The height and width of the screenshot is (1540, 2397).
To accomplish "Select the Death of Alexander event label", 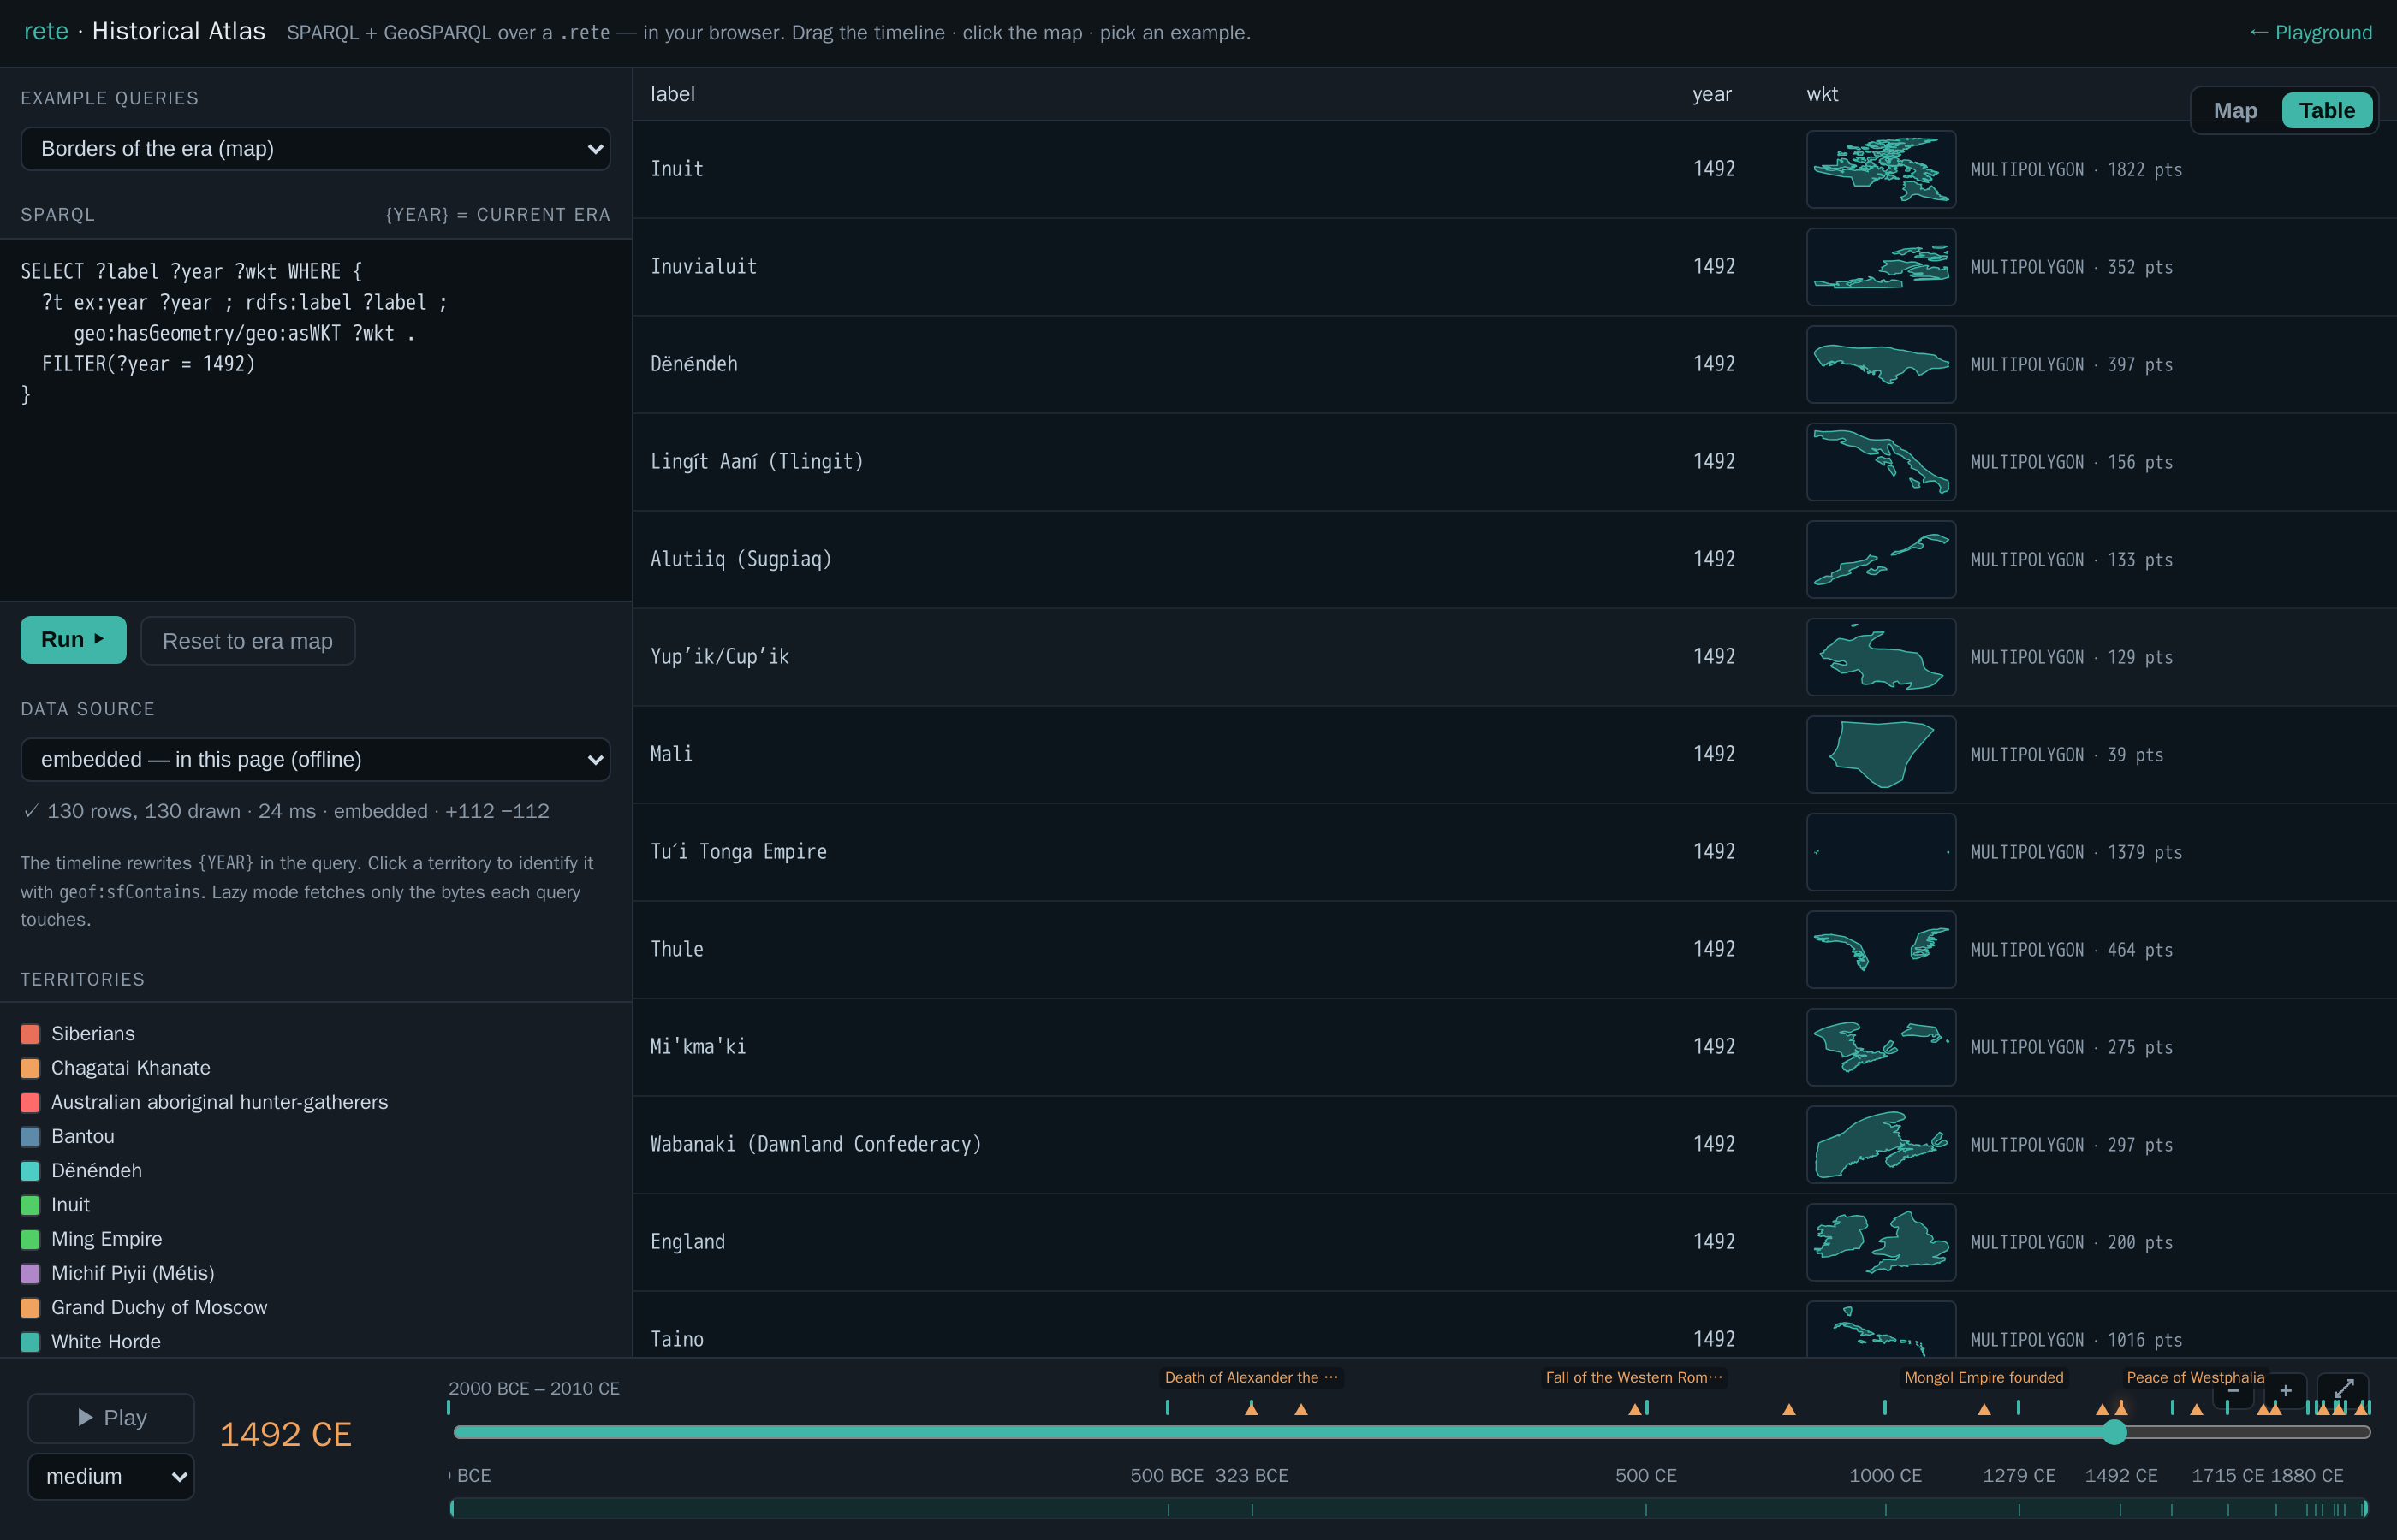I will pyautogui.click(x=1251, y=1378).
